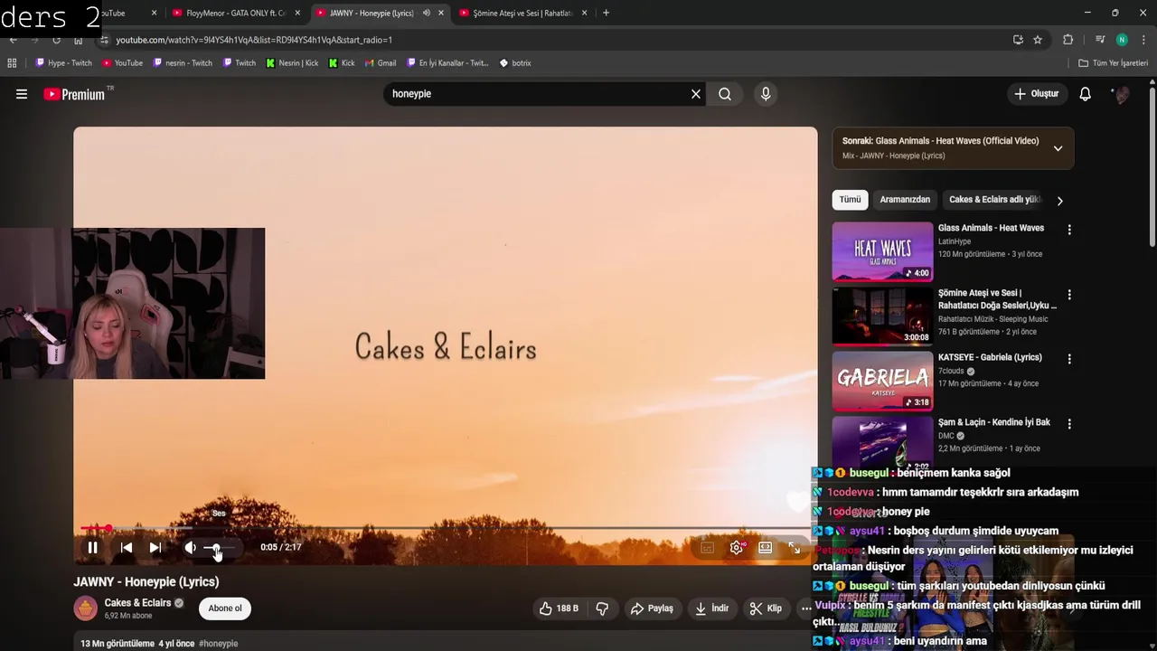The height and width of the screenshot is (651, 1157).
Task: Dislike the video
Action: tap(602, 609)
